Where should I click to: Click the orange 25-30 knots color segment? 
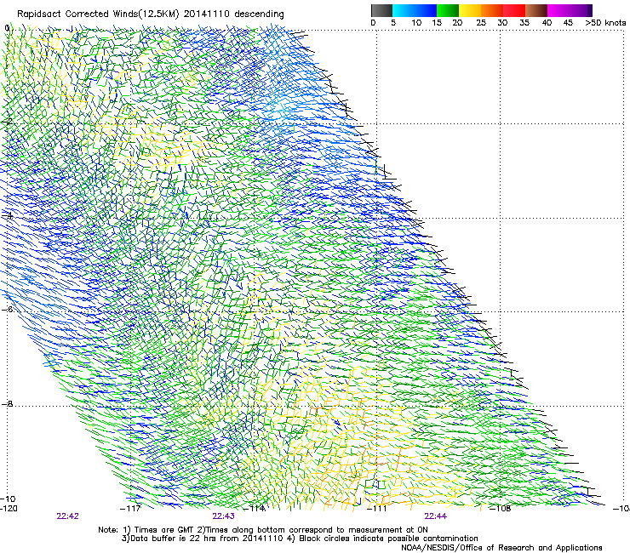click(492, 10)
